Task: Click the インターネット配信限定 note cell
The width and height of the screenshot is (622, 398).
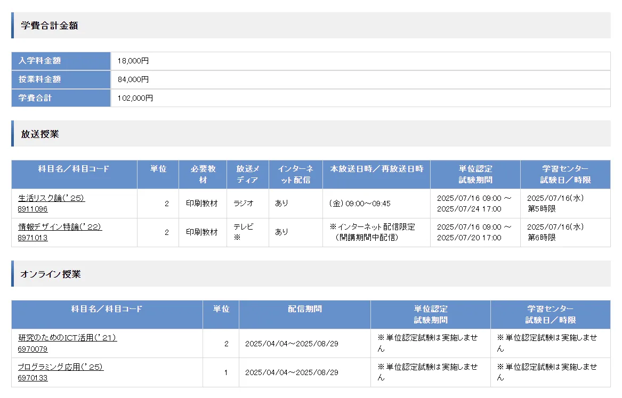Action: pyautogui.click(x=372, y=232)
